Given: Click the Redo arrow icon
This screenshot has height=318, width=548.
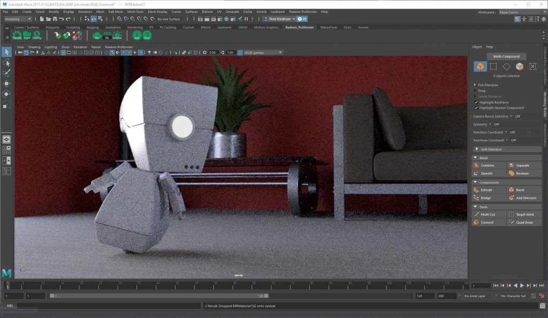Looking at the screenshot, I should 68,19.
